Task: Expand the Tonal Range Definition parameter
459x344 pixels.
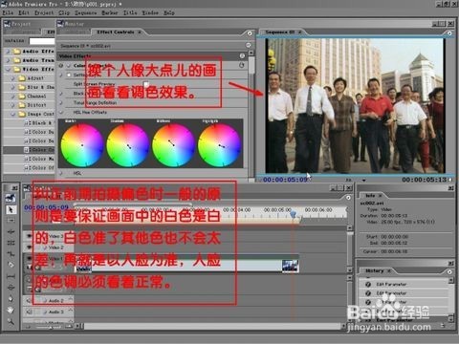Action: pyautogui.click(x=61, y=103)
